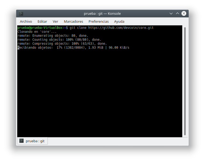Image resolution: width=205 pixels, height=162 pixels.
Task: Close the Konsole window
Action: pos(184,13)
